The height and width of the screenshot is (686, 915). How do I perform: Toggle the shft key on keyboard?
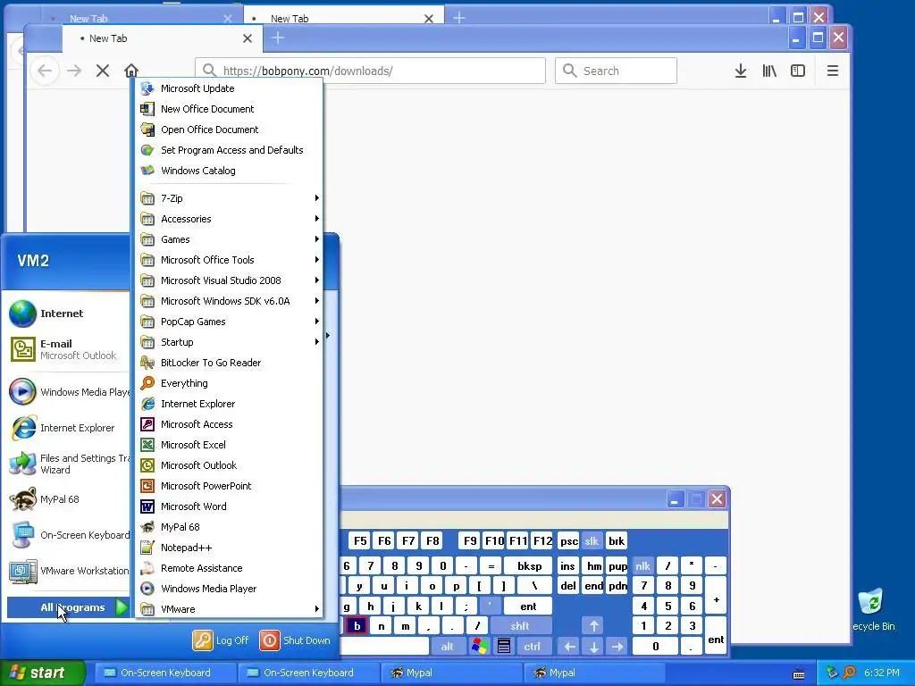pyautogui.click(x=520, y=626)
